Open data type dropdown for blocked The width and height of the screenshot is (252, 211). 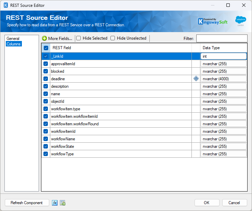point(224,71)
